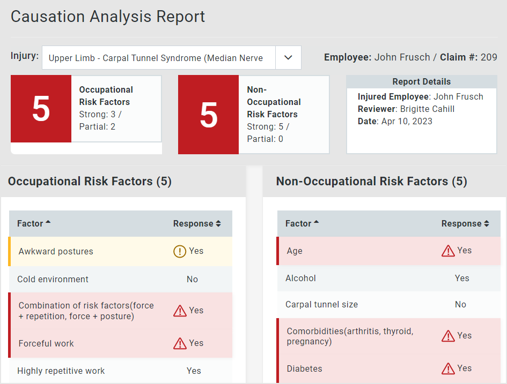This screenshot has height=384, width=507.
Task: Click the Report Details panel header
Action: click(x=422, y=82)
